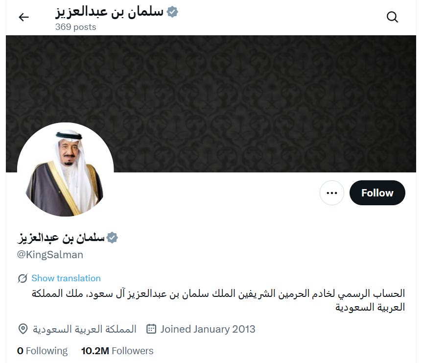
Task: Go back using the left arrow
Action: [x=23, y=17]
